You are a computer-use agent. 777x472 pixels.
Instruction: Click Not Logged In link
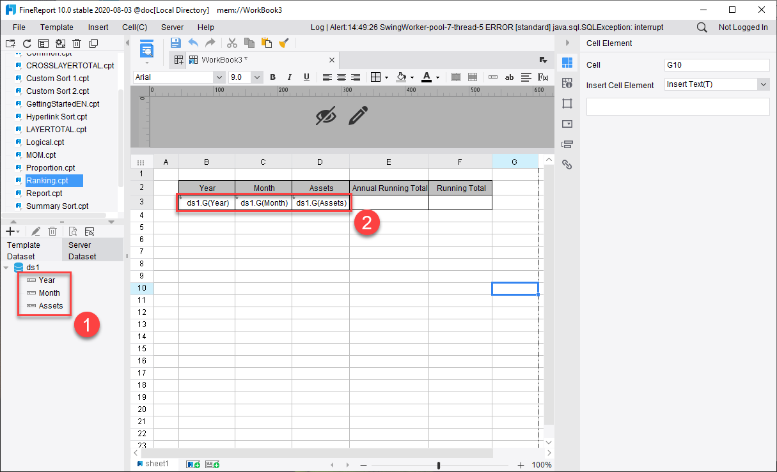pos(743,27)
